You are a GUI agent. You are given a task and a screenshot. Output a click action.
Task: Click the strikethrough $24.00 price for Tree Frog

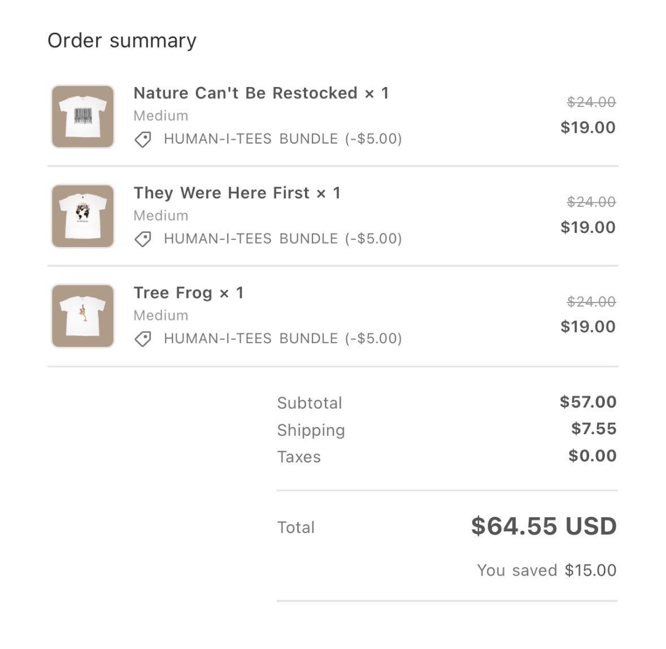point(591,302)
